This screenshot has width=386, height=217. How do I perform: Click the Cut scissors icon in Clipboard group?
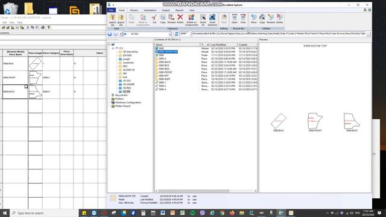pos(154,19)
